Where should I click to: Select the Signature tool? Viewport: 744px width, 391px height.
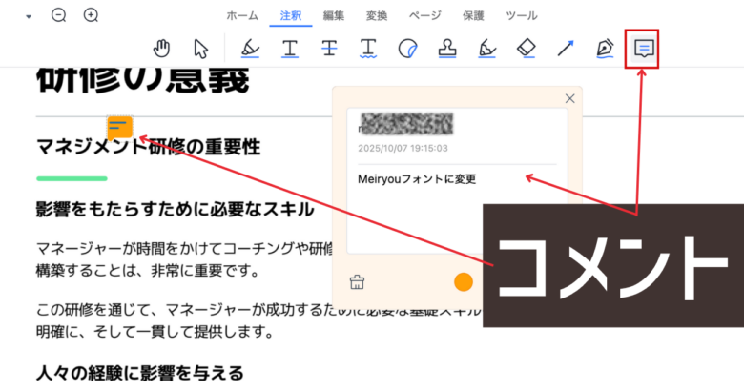[x=486, y=48]
